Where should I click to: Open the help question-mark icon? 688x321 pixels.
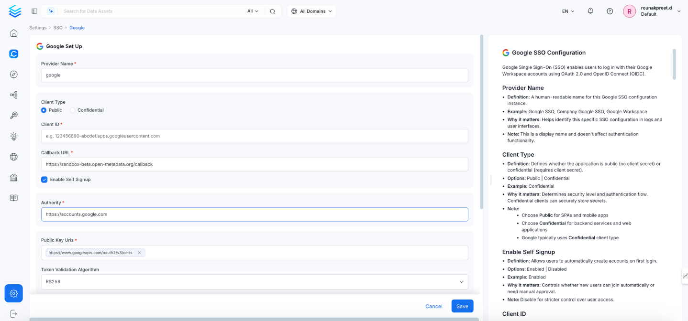(609, 11)
